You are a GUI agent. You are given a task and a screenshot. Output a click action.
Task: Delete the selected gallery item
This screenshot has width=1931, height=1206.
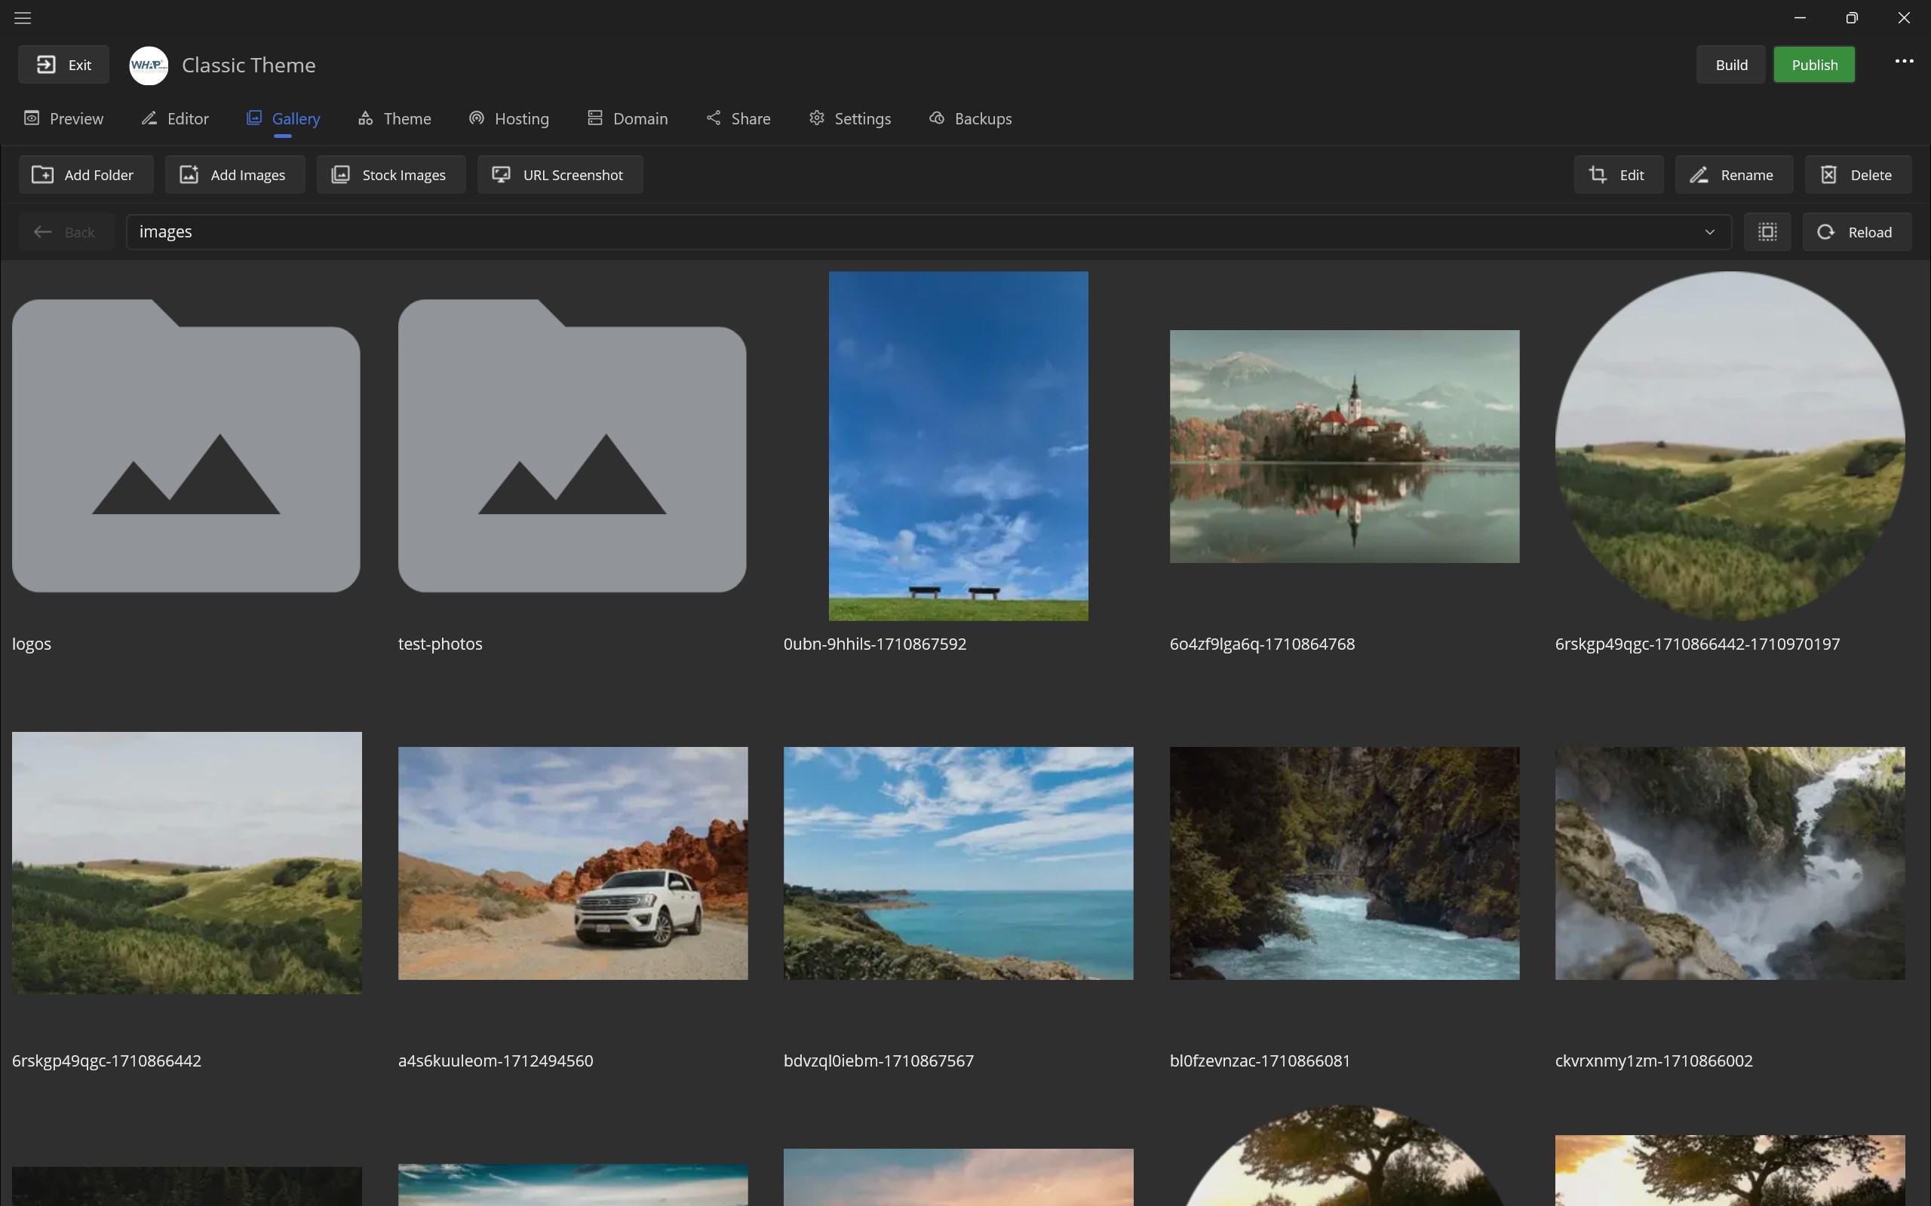pyautogui.click(x=1857, y=175)
